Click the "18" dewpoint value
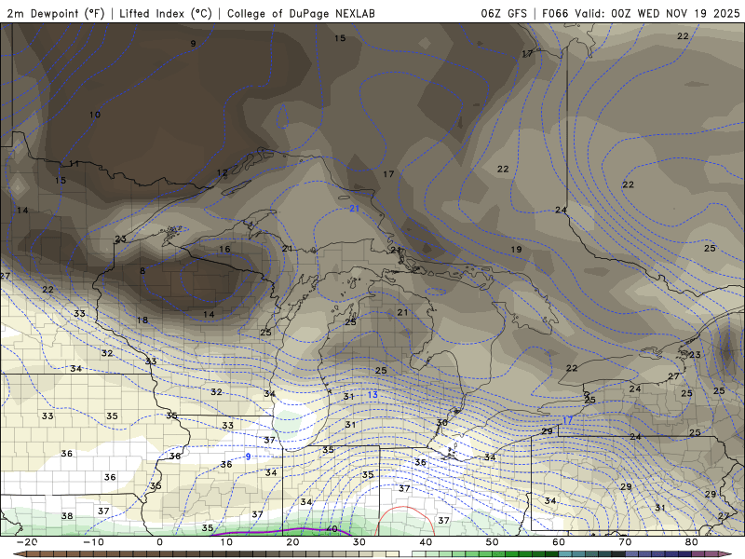 point(142,320)
